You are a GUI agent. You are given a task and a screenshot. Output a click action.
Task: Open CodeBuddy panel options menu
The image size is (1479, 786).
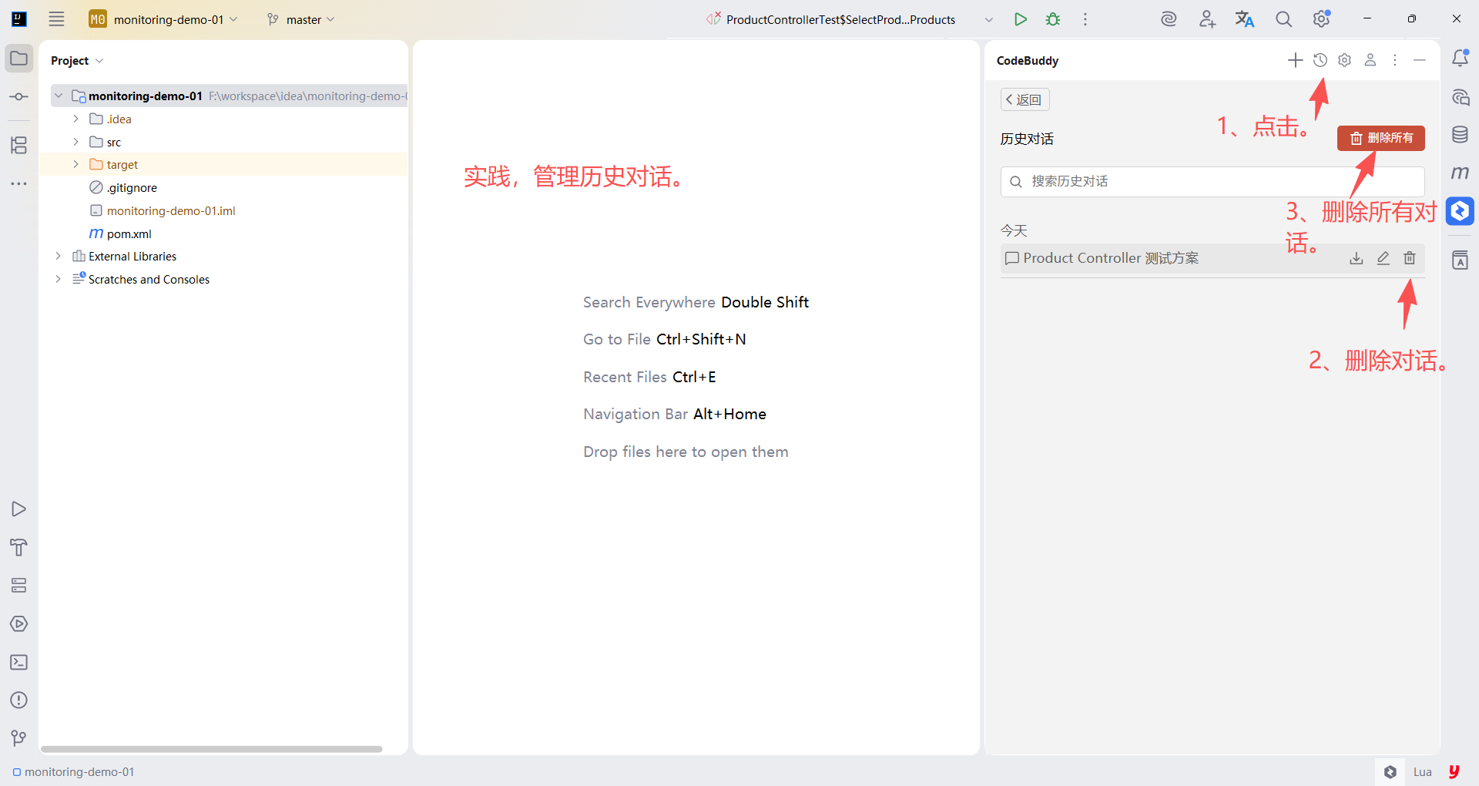[x=1395, y=60]
